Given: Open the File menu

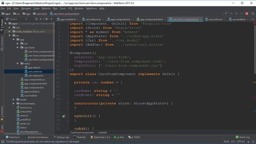Looking at the screenshot, I should point(3,8).
